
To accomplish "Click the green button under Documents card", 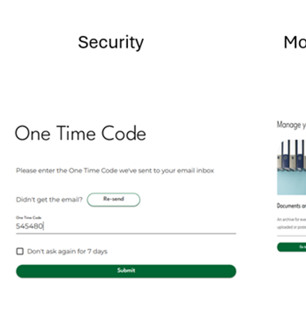I will pos(292,247).
